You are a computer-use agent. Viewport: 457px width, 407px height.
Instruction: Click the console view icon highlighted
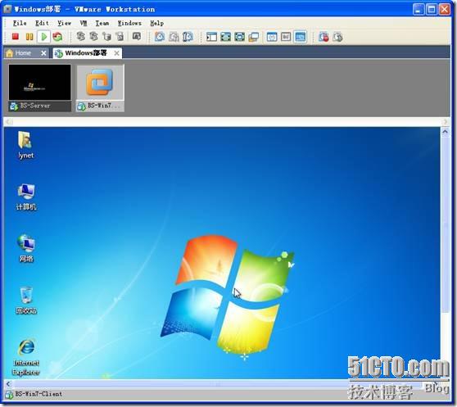[x=301, y=37]
